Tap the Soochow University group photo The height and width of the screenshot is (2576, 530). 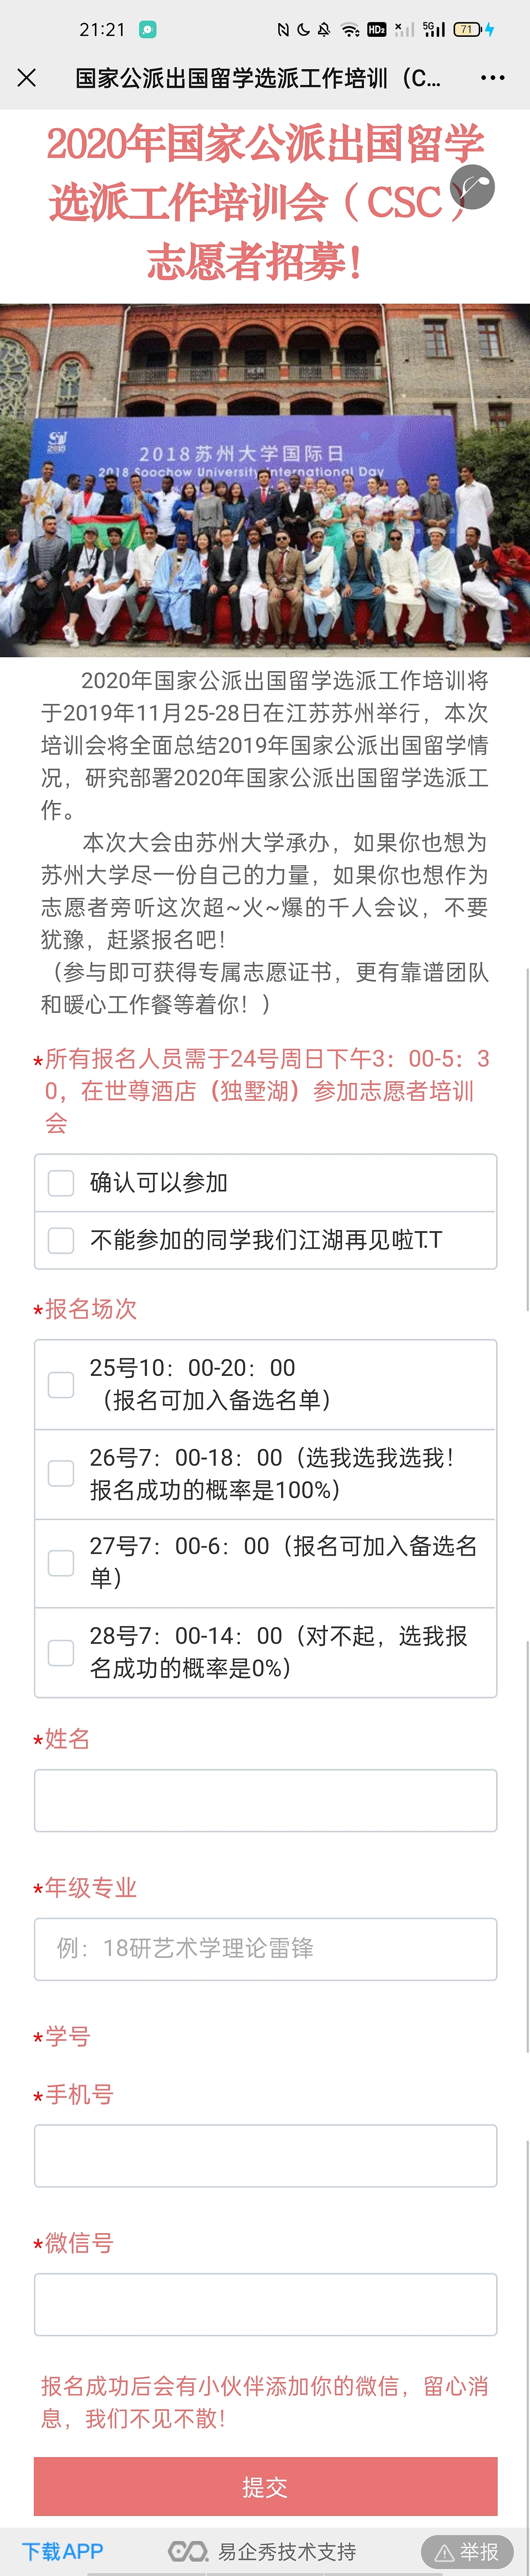click(x=265, y=480)
